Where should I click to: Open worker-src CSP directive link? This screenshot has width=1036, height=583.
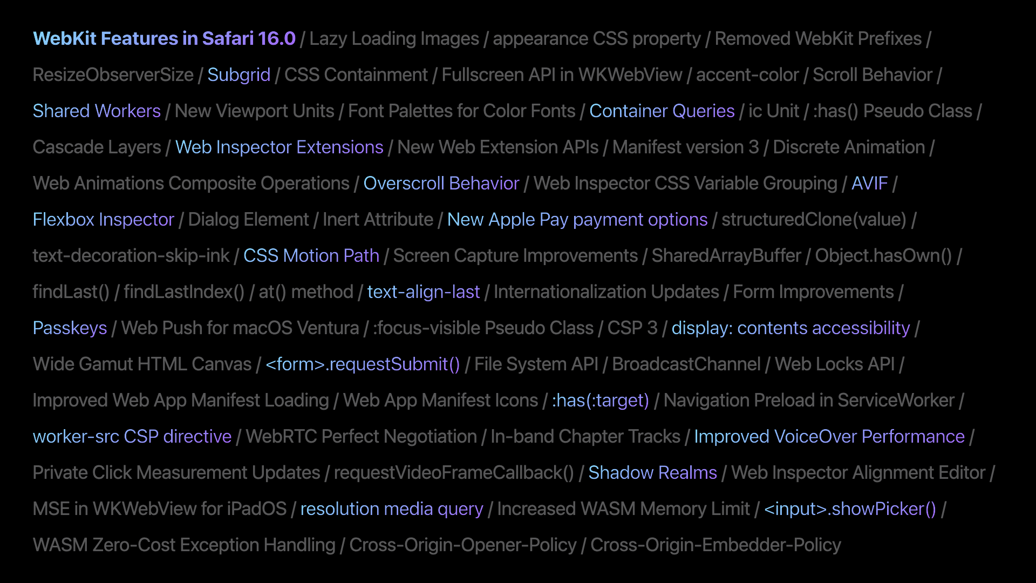pyautogui.click(x=132, y=436)
